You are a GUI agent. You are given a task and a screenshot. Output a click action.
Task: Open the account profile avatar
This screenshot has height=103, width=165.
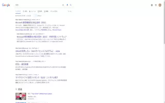(x=160, y=5)
